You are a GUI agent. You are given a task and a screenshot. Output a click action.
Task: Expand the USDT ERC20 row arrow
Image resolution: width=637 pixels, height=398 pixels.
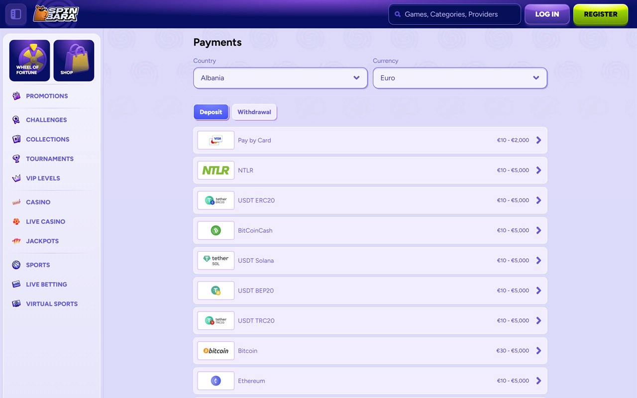coord(538,200)
